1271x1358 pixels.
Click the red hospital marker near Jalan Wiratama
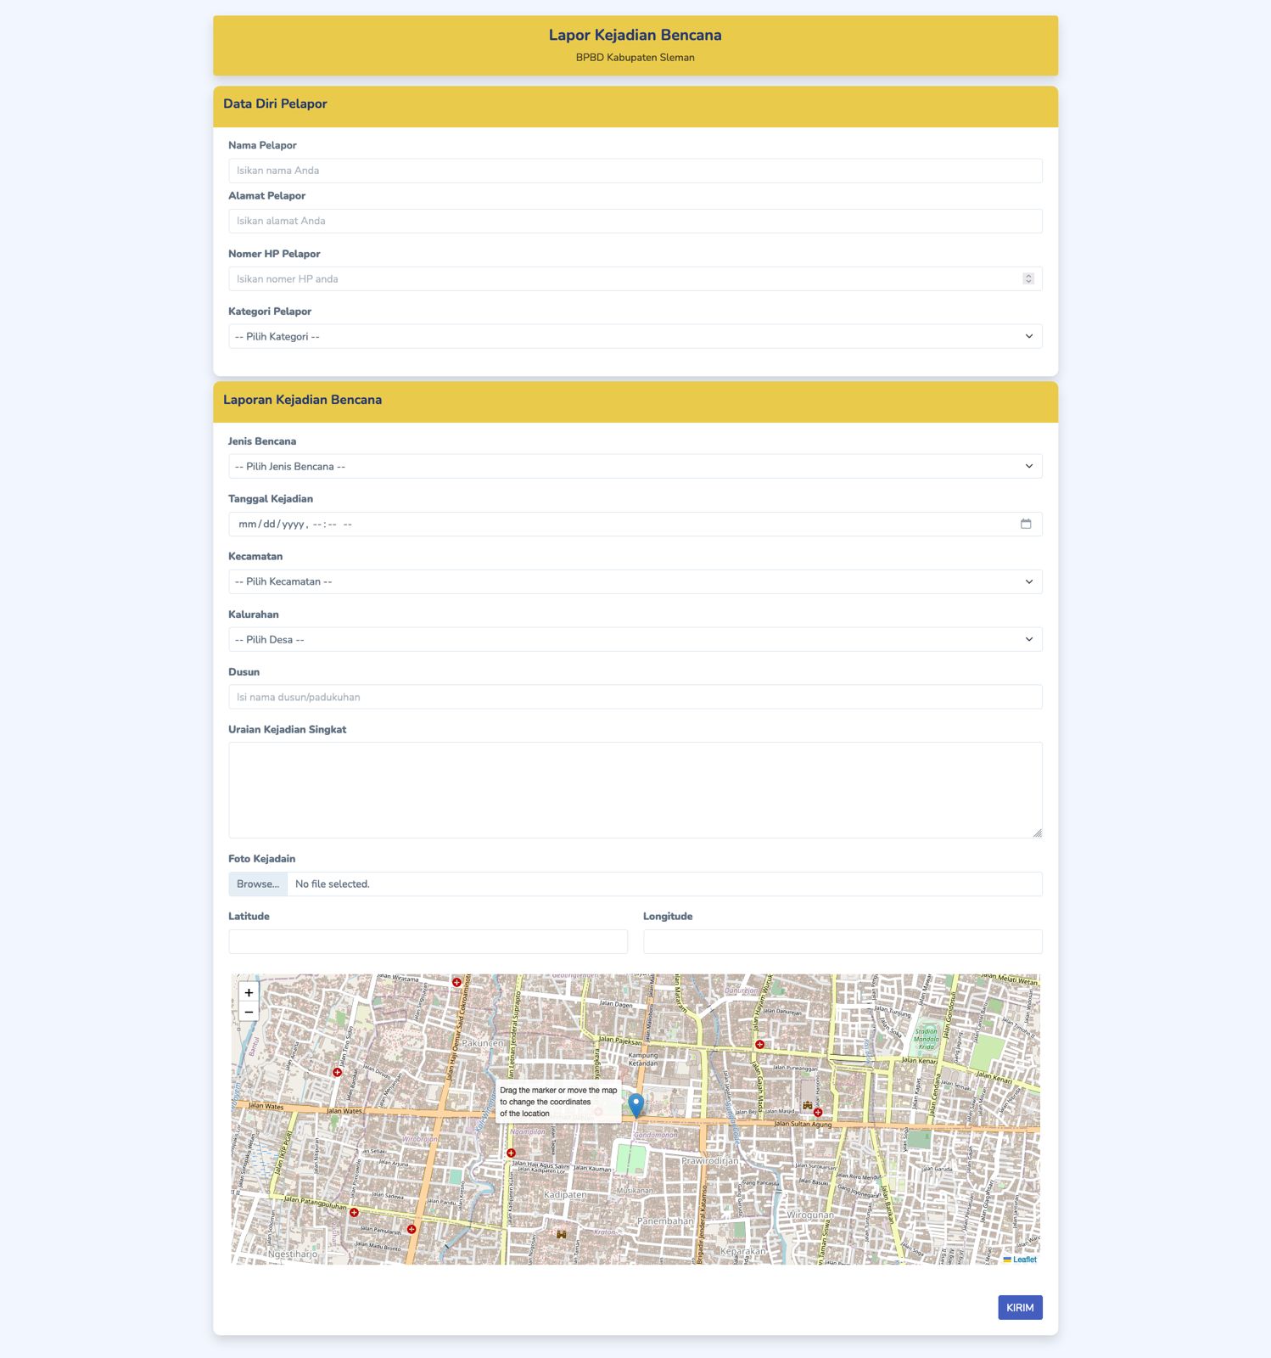[x=456, y=982]
